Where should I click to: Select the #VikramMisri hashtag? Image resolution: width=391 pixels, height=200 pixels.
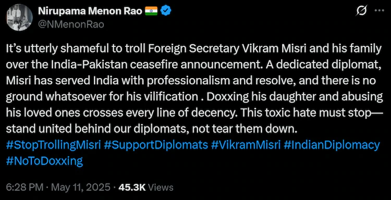(246, 145)
